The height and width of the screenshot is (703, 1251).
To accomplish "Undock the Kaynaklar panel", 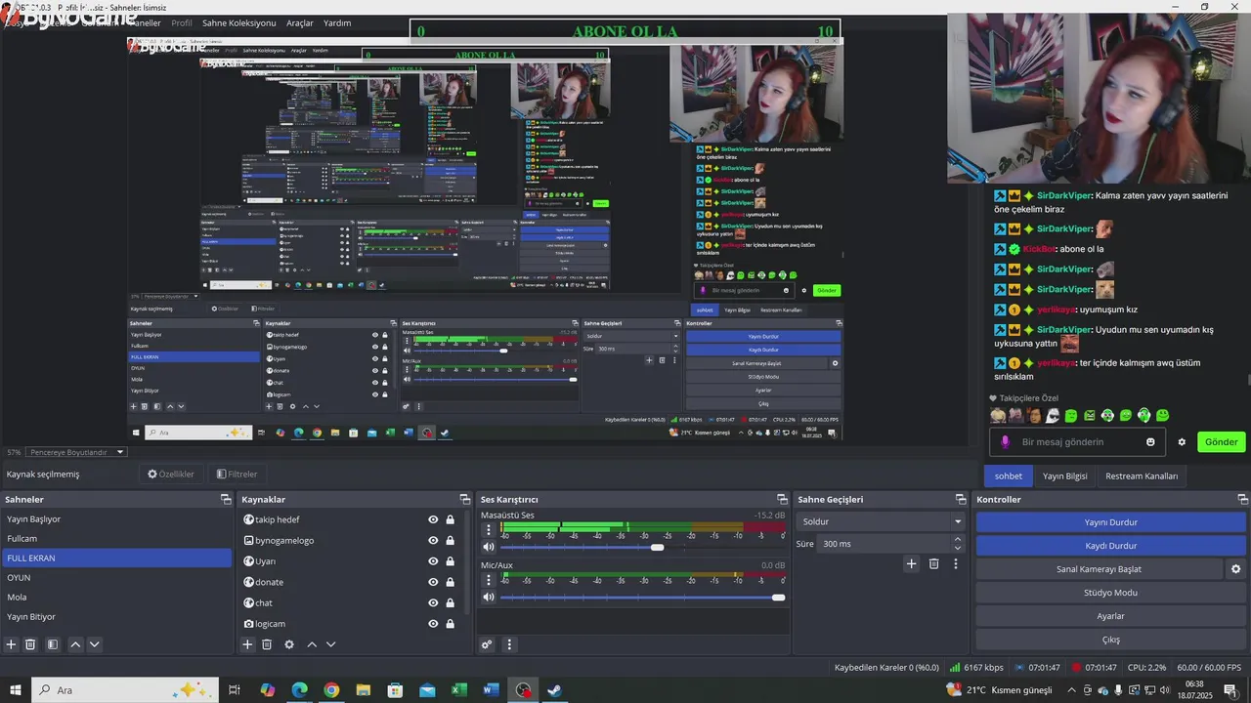I will [464, 499].
